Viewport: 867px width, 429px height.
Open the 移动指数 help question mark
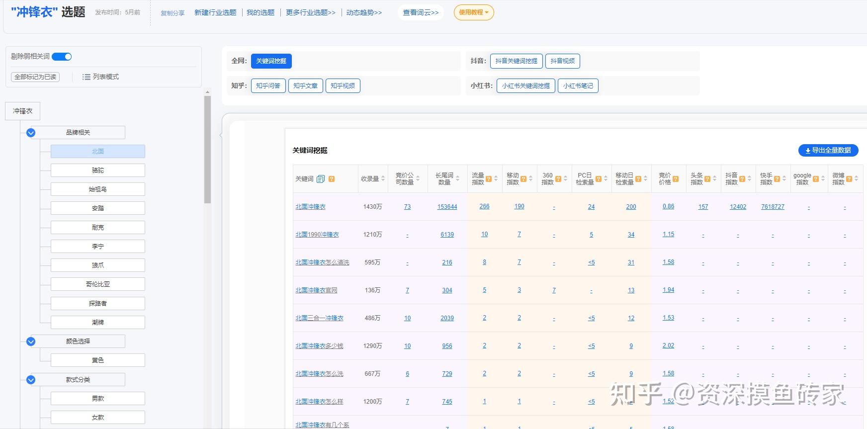(x=523, y=179)
